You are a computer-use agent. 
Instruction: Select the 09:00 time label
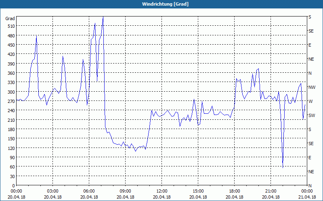[x=126, y=191]
